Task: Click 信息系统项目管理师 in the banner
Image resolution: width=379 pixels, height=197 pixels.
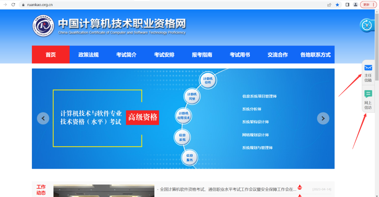Action: click(x=259, y=96)
